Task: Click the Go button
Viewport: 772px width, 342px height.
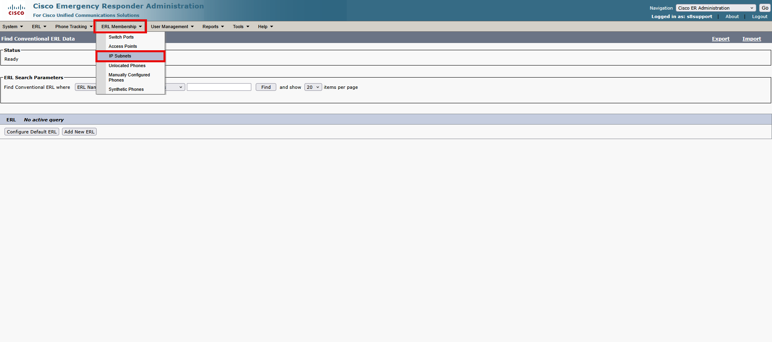Action: [765, 8]
